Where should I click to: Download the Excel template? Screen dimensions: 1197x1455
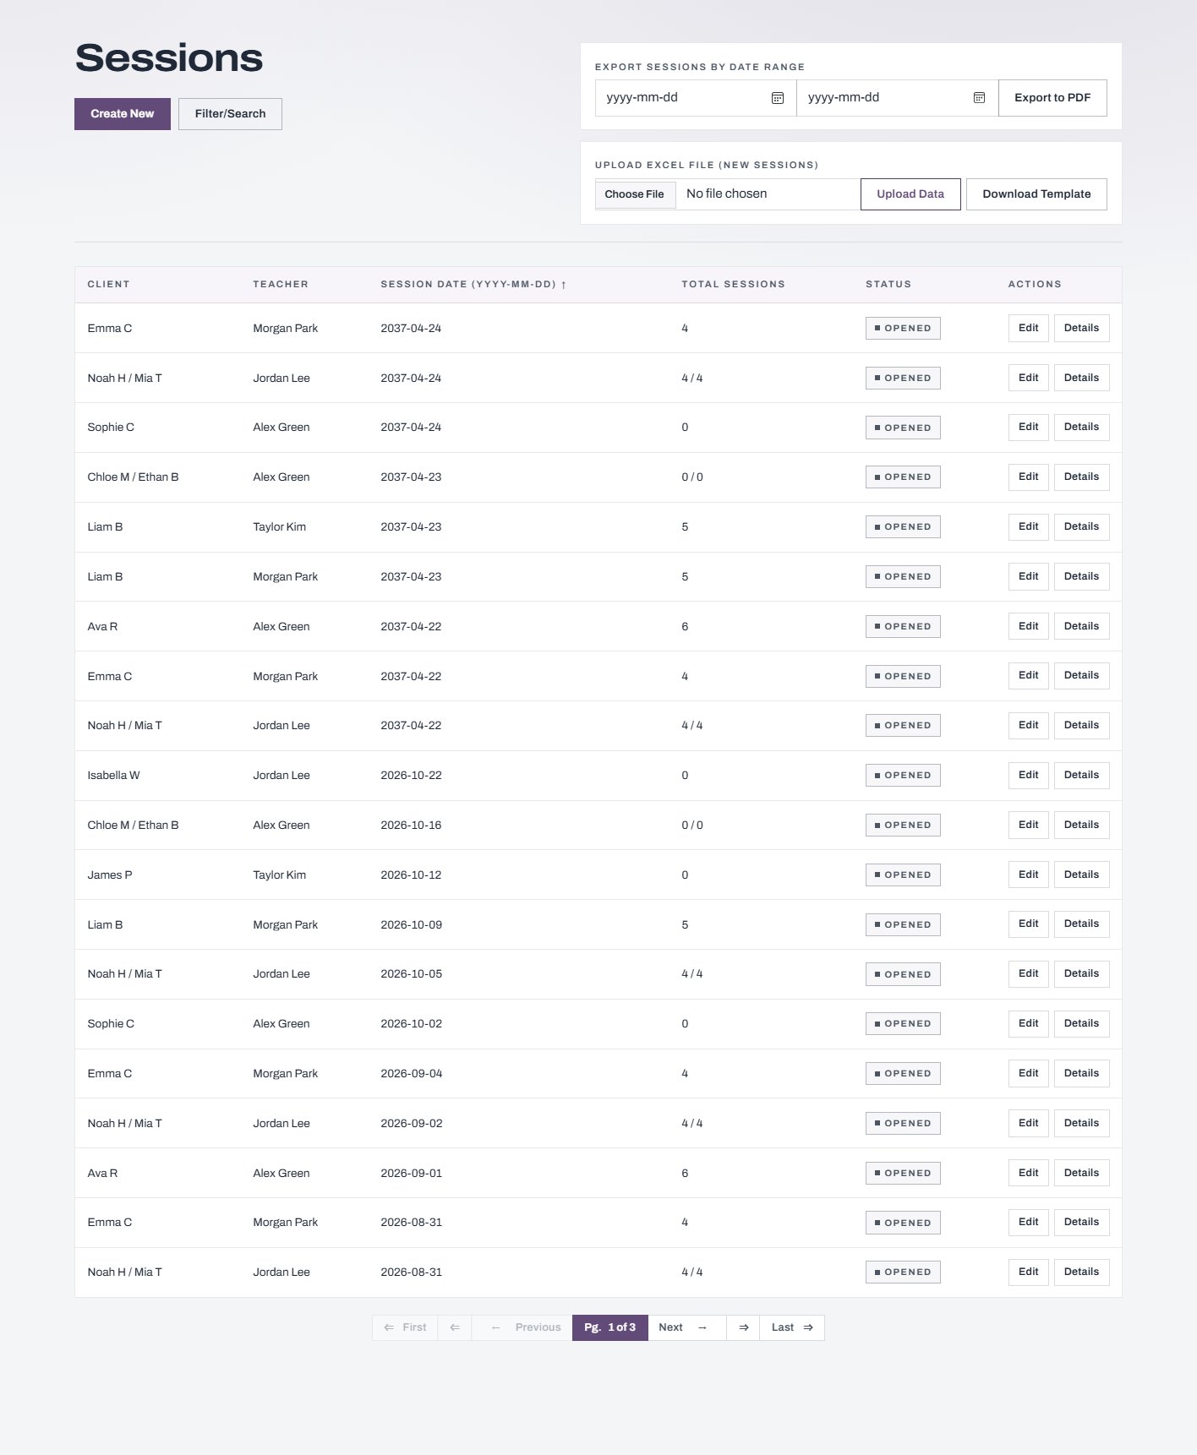[x=1036, y=194]
